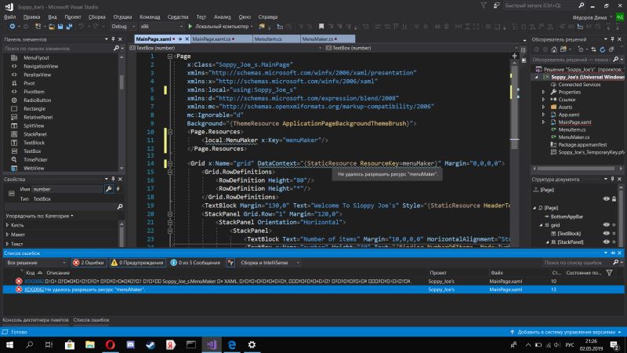Toggle the 2 Ошибки errors filter
The image size is (627, 353).
tap(89, 263)
